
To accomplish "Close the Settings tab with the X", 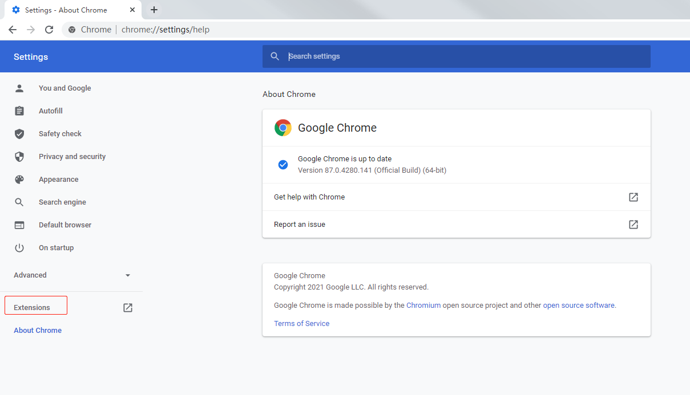I will click(x=131, y=10).
